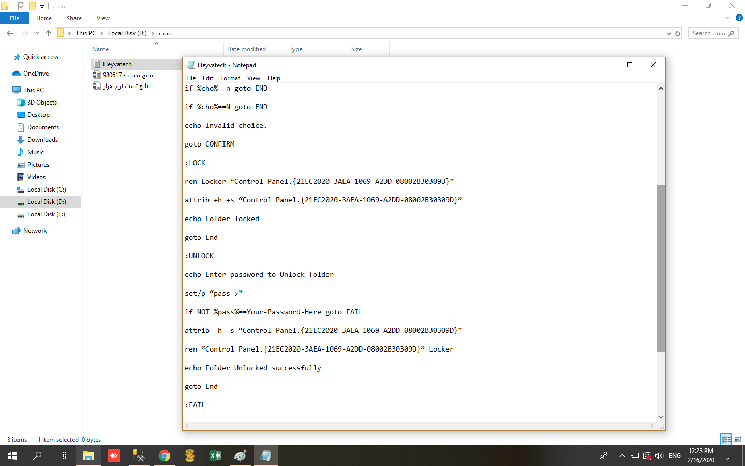745x466 pixels.
Task: Sort files by Type column
Action: pos(296,49)
